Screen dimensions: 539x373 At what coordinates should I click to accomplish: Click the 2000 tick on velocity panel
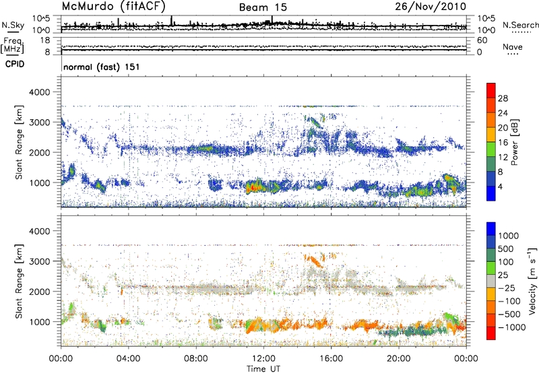(41, 292)
